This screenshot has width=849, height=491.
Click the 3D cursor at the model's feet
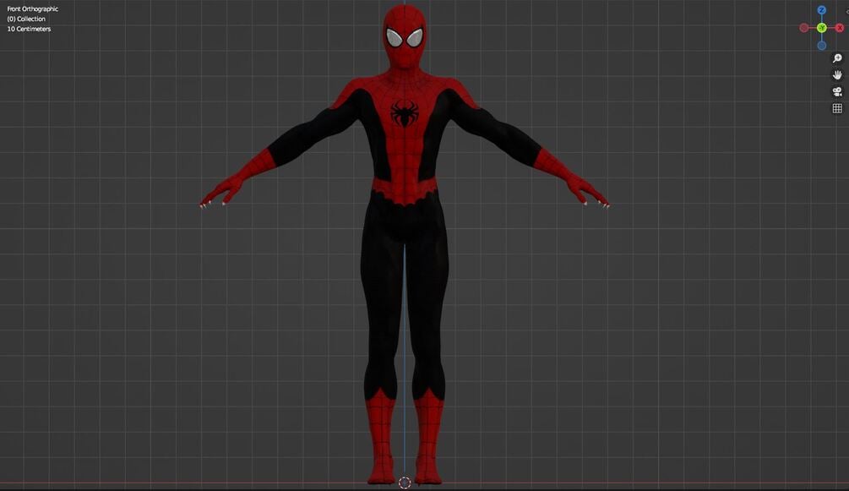(x=405, y=483)
